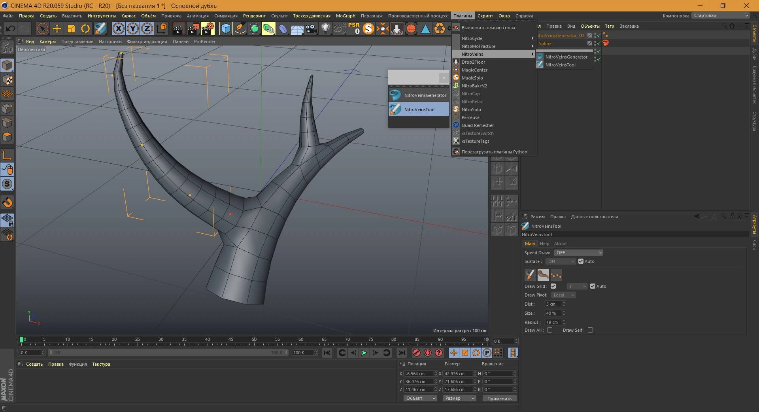Select the Live Selection tool
759x412 pixels.
pos(42,28)
